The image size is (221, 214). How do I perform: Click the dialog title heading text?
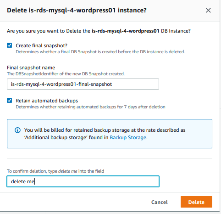coord(77,10)
